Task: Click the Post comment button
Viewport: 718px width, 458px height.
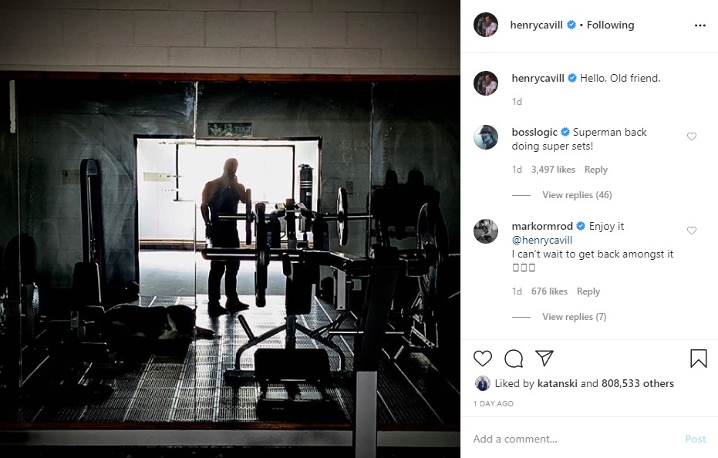Action: coord(696,439)
